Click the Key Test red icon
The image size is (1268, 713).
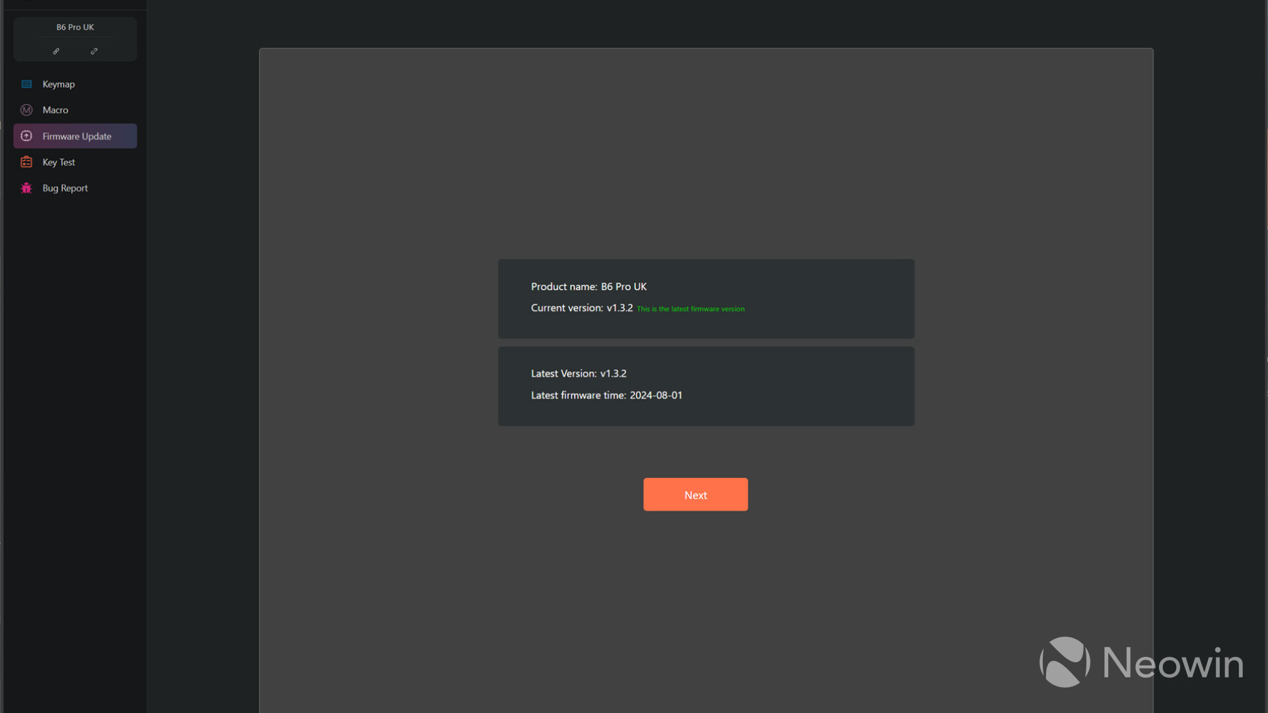(x=26, y=162)
